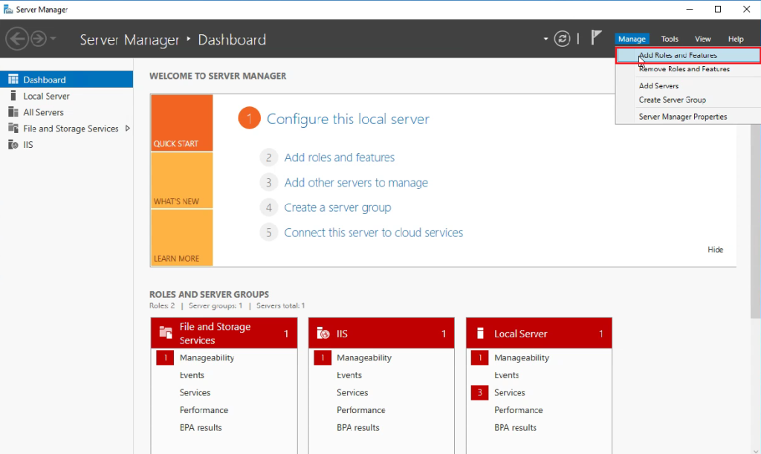The width and height of the screenshot is (761, 454).
Task: Click Create a server group link
Action: pos(337,207)
